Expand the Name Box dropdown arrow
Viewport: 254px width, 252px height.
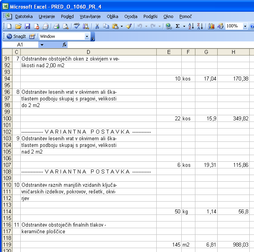[42, 45]
